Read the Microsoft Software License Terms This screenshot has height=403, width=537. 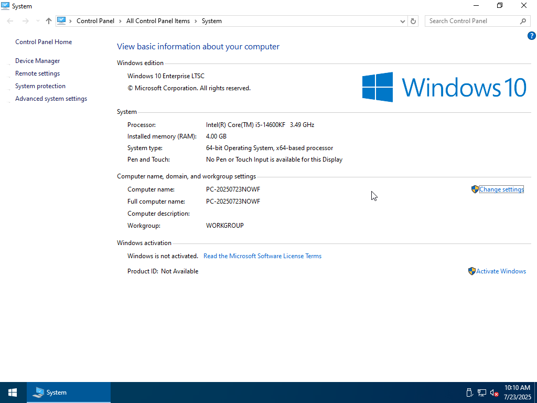[x=262, y=256]
